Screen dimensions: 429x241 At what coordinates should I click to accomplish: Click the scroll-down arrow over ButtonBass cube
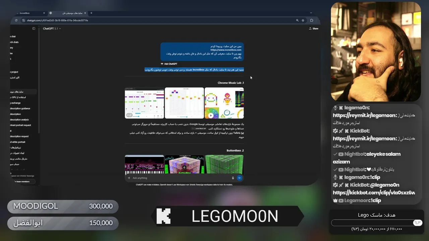(184, 167)
